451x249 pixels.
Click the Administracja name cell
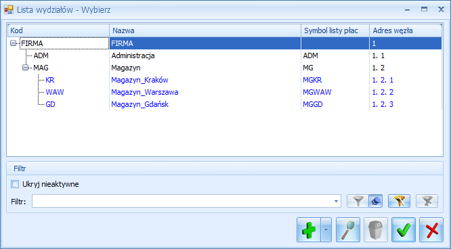205,55
